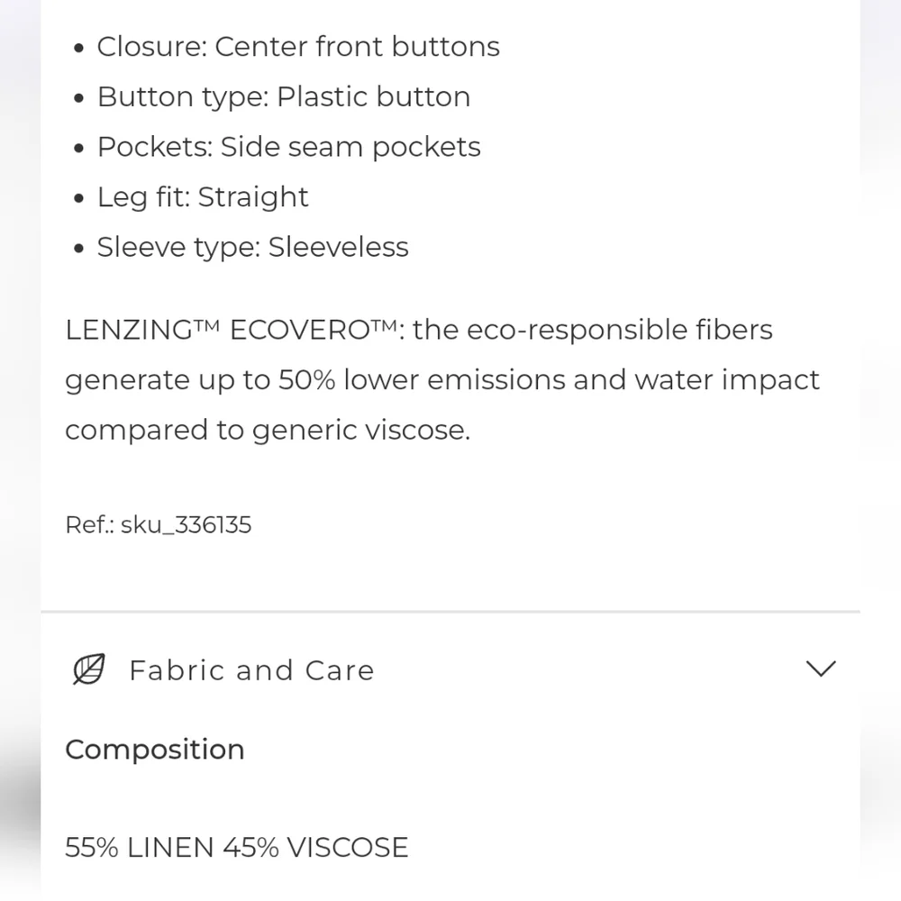Click the Fabric and Care heading
901x901 pixels.
(251, 670)
